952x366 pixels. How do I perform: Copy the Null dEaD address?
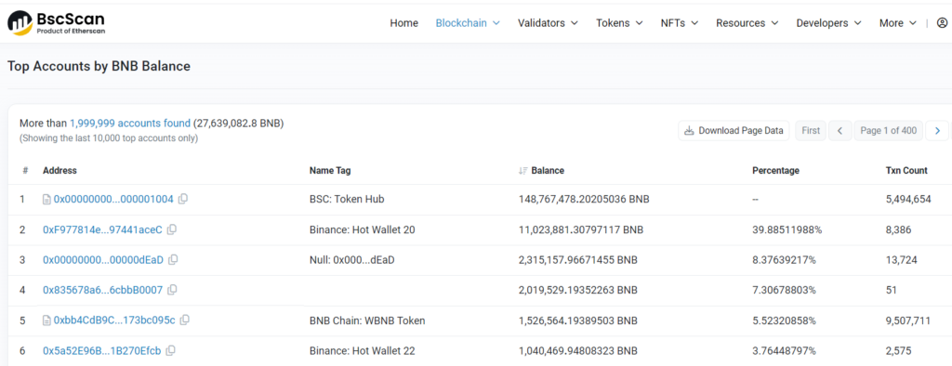point(173,260)
